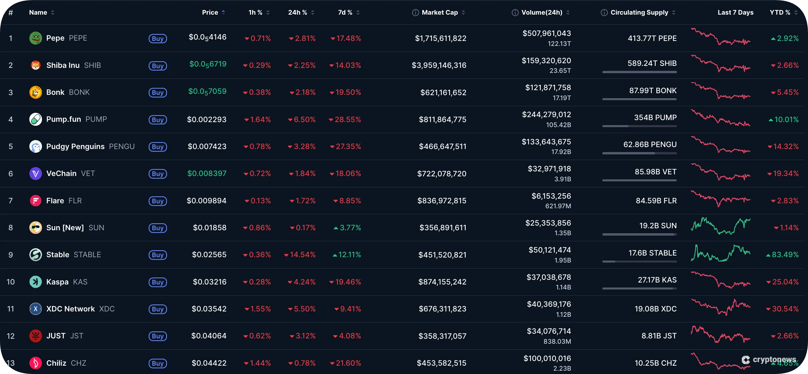Image resolution: width=808 pixels, height=374 pixels.
Task: Select the VeChain V icon
Action: (36, 173)
